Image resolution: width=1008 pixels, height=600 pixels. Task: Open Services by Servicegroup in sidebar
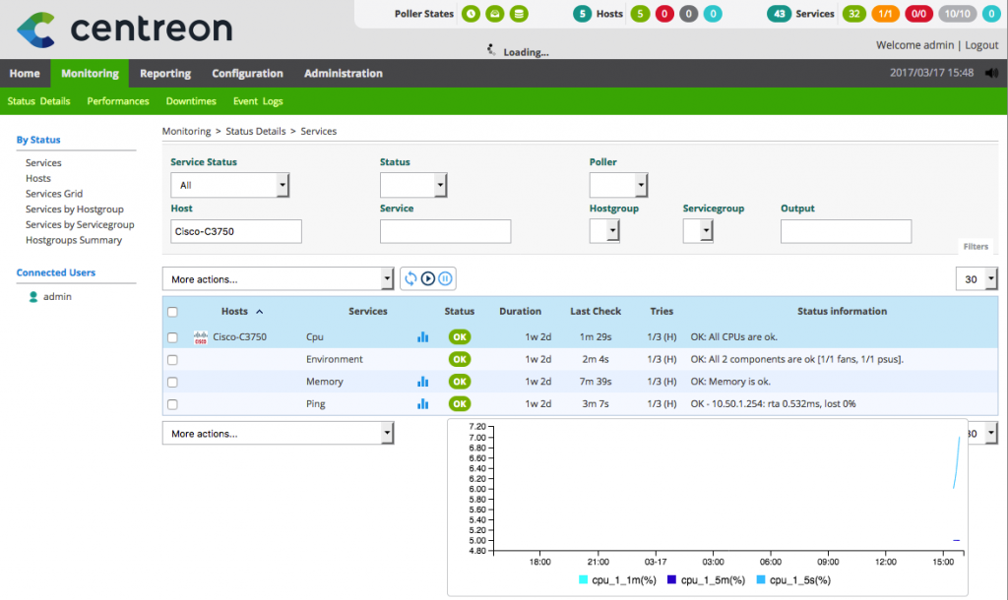(x=80, y=224)
